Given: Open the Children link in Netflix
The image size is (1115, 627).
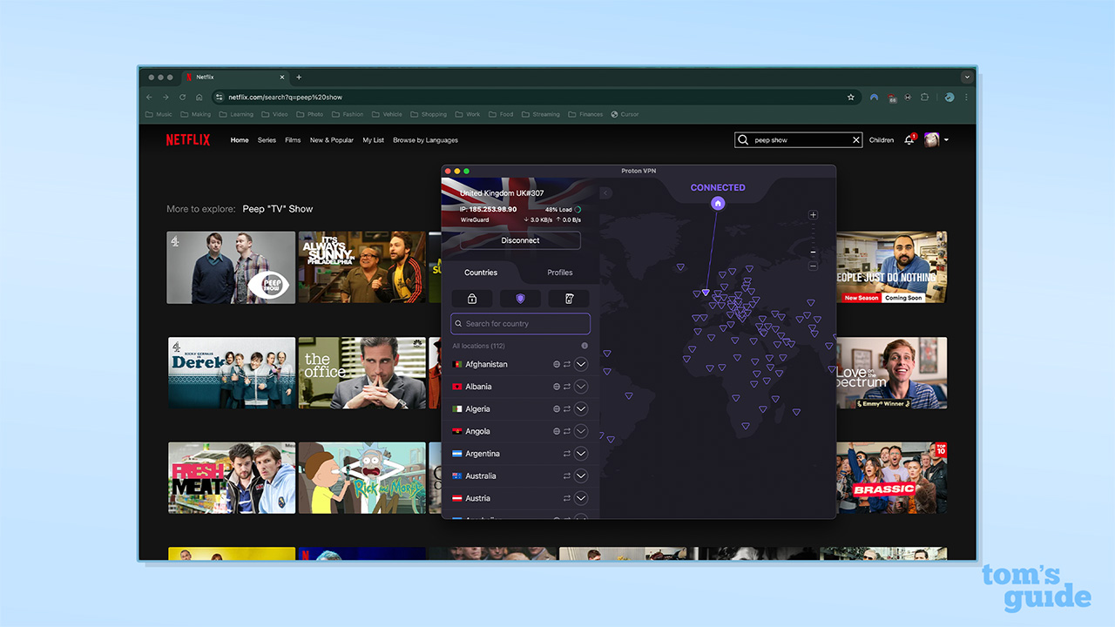Looking at the screenshot, I should click(882, 140).
